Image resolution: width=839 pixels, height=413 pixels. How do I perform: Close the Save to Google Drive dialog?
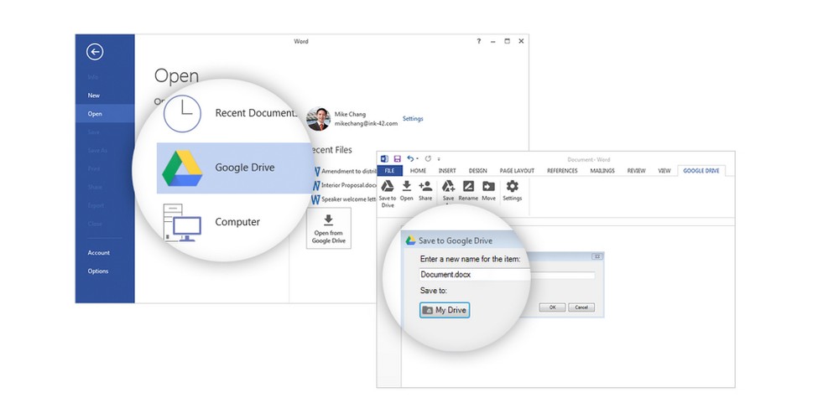pos(597,256)
